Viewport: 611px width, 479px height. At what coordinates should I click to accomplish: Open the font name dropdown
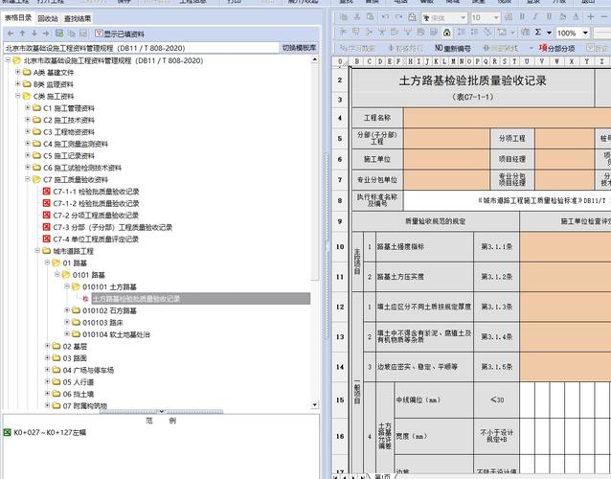463,17
